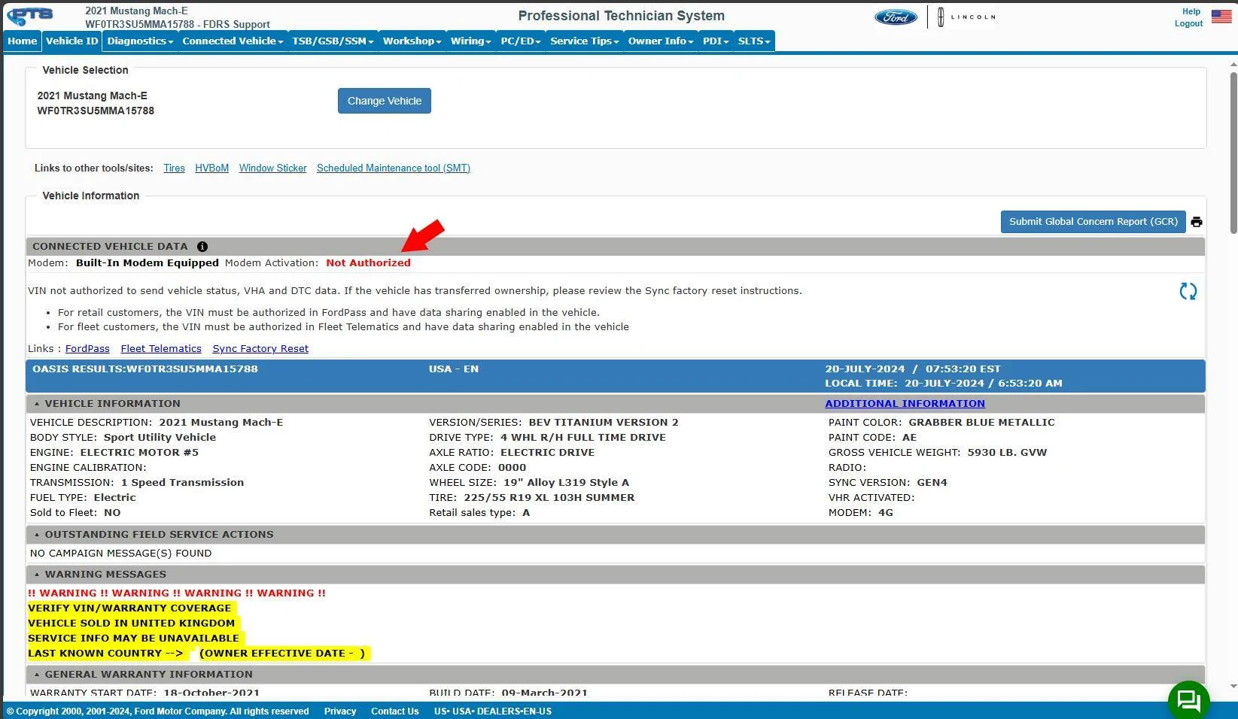
Task: Follow the FordPass link
Action: [87, 349]
